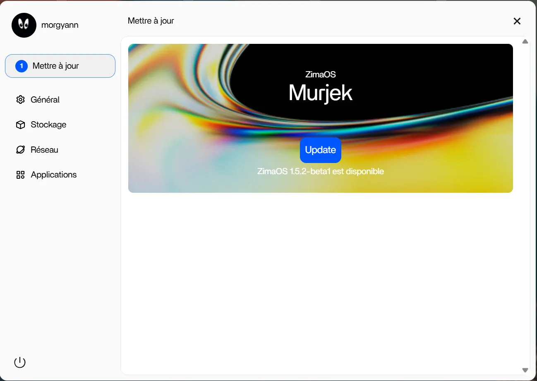Click the power shutdown icon
The height and width of the screenshot is (381, 537).
tap(19, 362)
